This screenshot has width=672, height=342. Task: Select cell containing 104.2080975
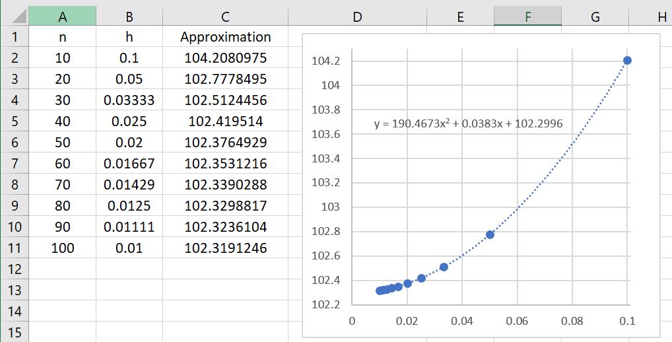coord(226,58)
